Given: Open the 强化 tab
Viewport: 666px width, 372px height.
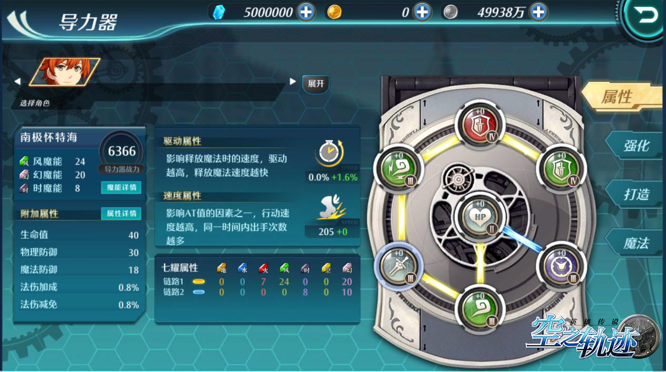Looking at the screenshot, I should (x=636, y=145).
